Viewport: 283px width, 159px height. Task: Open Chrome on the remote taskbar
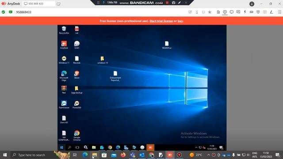pyautogui.click(x=110, y=148)
